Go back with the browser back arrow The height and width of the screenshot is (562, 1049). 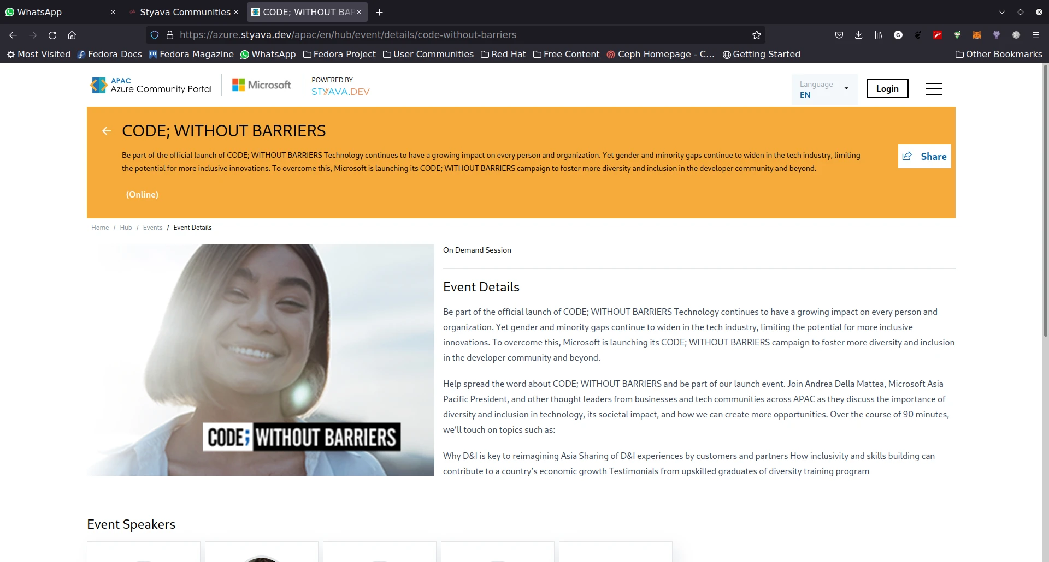tap(13, 35)
